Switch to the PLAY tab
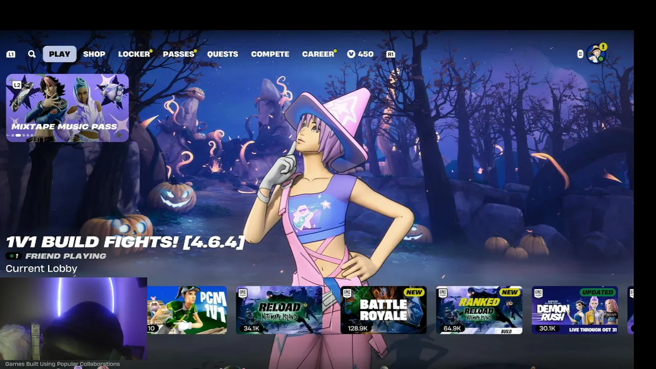Screen dimensions: 656x369 tap(59, 54)
